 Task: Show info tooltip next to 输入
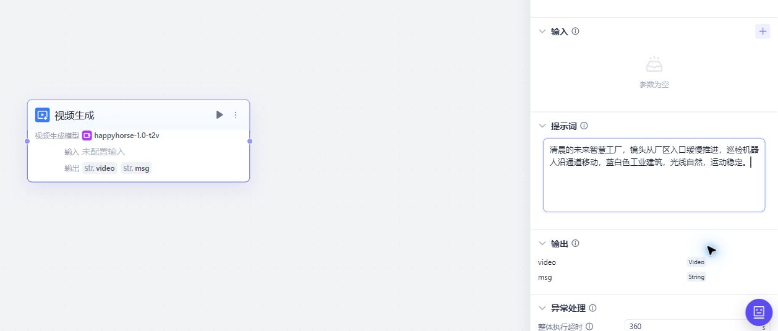coord(576,31)
